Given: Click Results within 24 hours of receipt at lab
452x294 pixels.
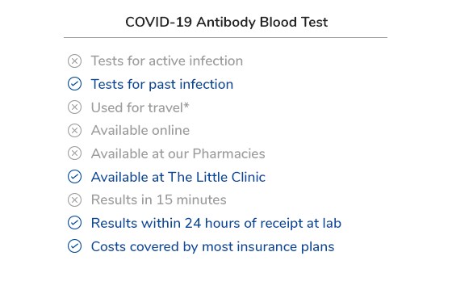Looking at the screenshot, I should pyautogui.click(x=216, y=223).
